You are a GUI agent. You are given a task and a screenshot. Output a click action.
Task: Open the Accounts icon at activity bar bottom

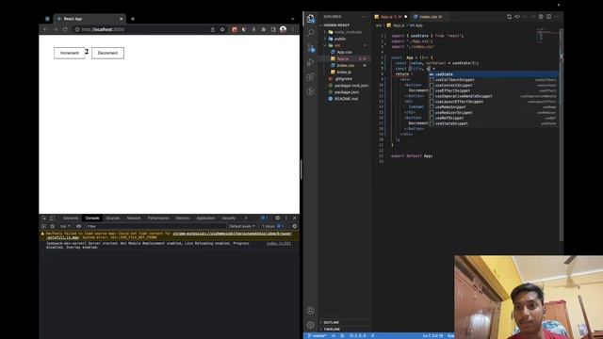point(311,311)
